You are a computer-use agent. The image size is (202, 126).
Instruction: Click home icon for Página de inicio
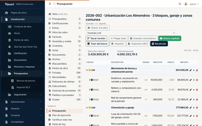[x=6, y=13]
